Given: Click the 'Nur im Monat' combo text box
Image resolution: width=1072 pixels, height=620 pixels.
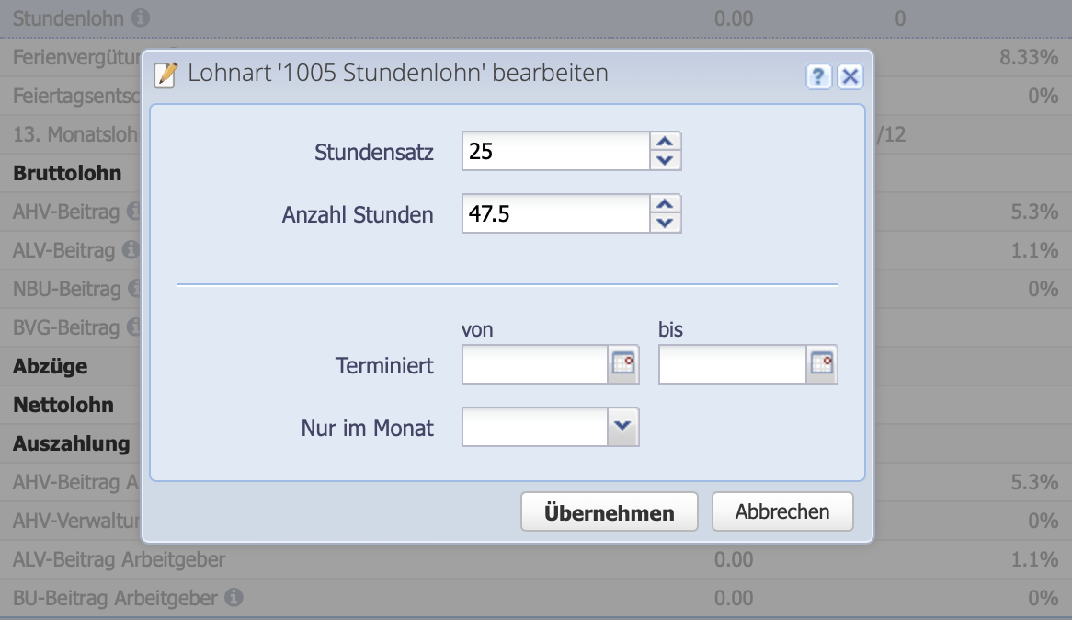Looking at the screenshot, I should tap(533, 427).
